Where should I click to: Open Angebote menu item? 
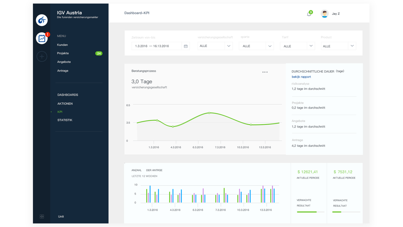(x=64, y=62)
